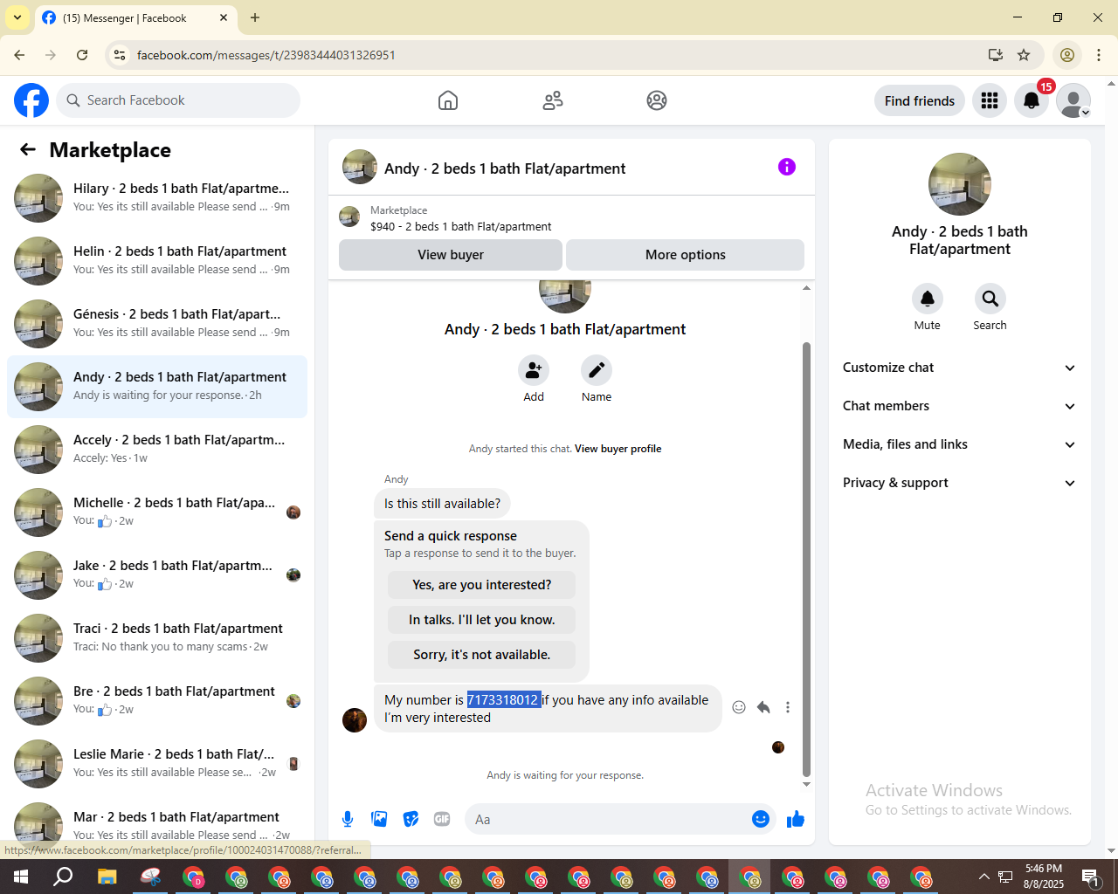This screenshot has height=894, width=1118.
Task: Click the $940 Marketplace listing thumbnail
Action: (349, 217)
